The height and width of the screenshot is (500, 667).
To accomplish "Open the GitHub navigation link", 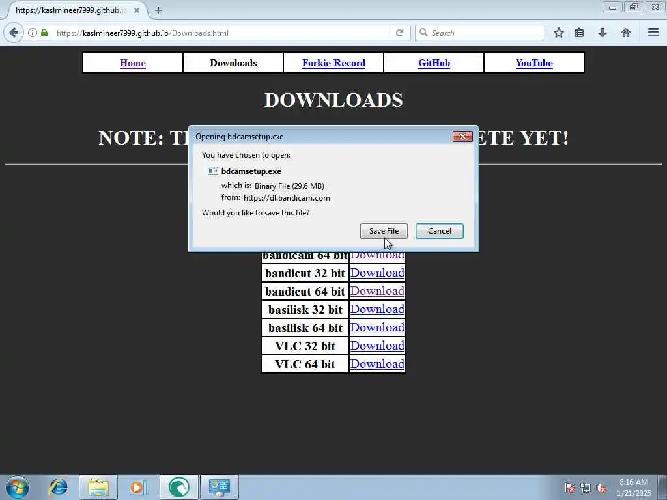I will pos(434,63).
